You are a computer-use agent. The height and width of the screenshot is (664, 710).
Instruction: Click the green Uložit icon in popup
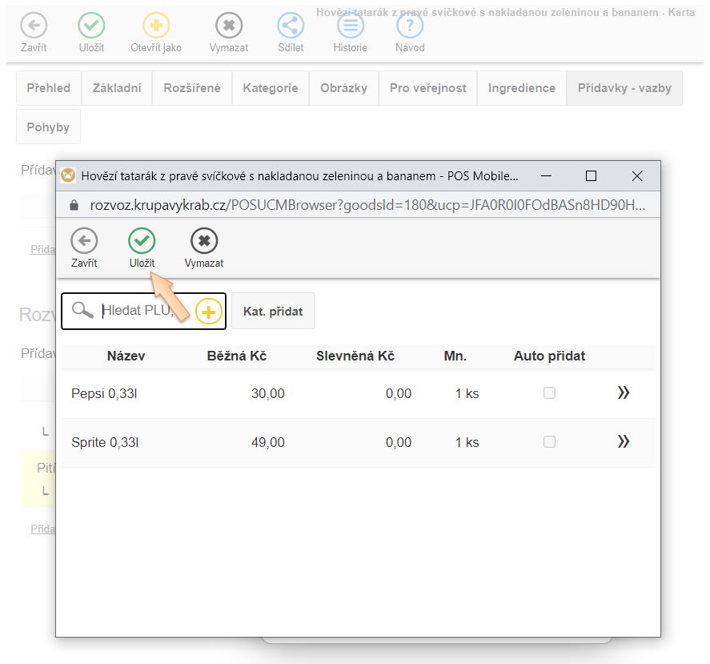(x=142, y=241)
